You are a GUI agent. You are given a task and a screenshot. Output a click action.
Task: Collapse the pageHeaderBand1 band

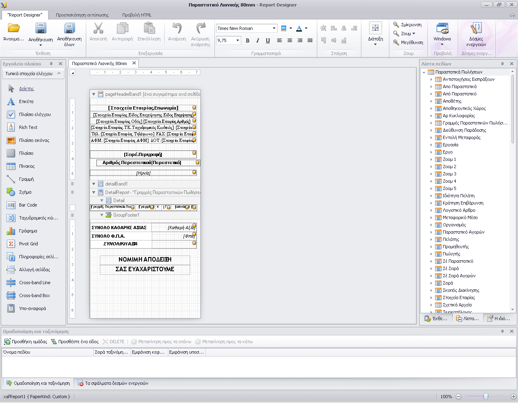click(x=93, y=94)
